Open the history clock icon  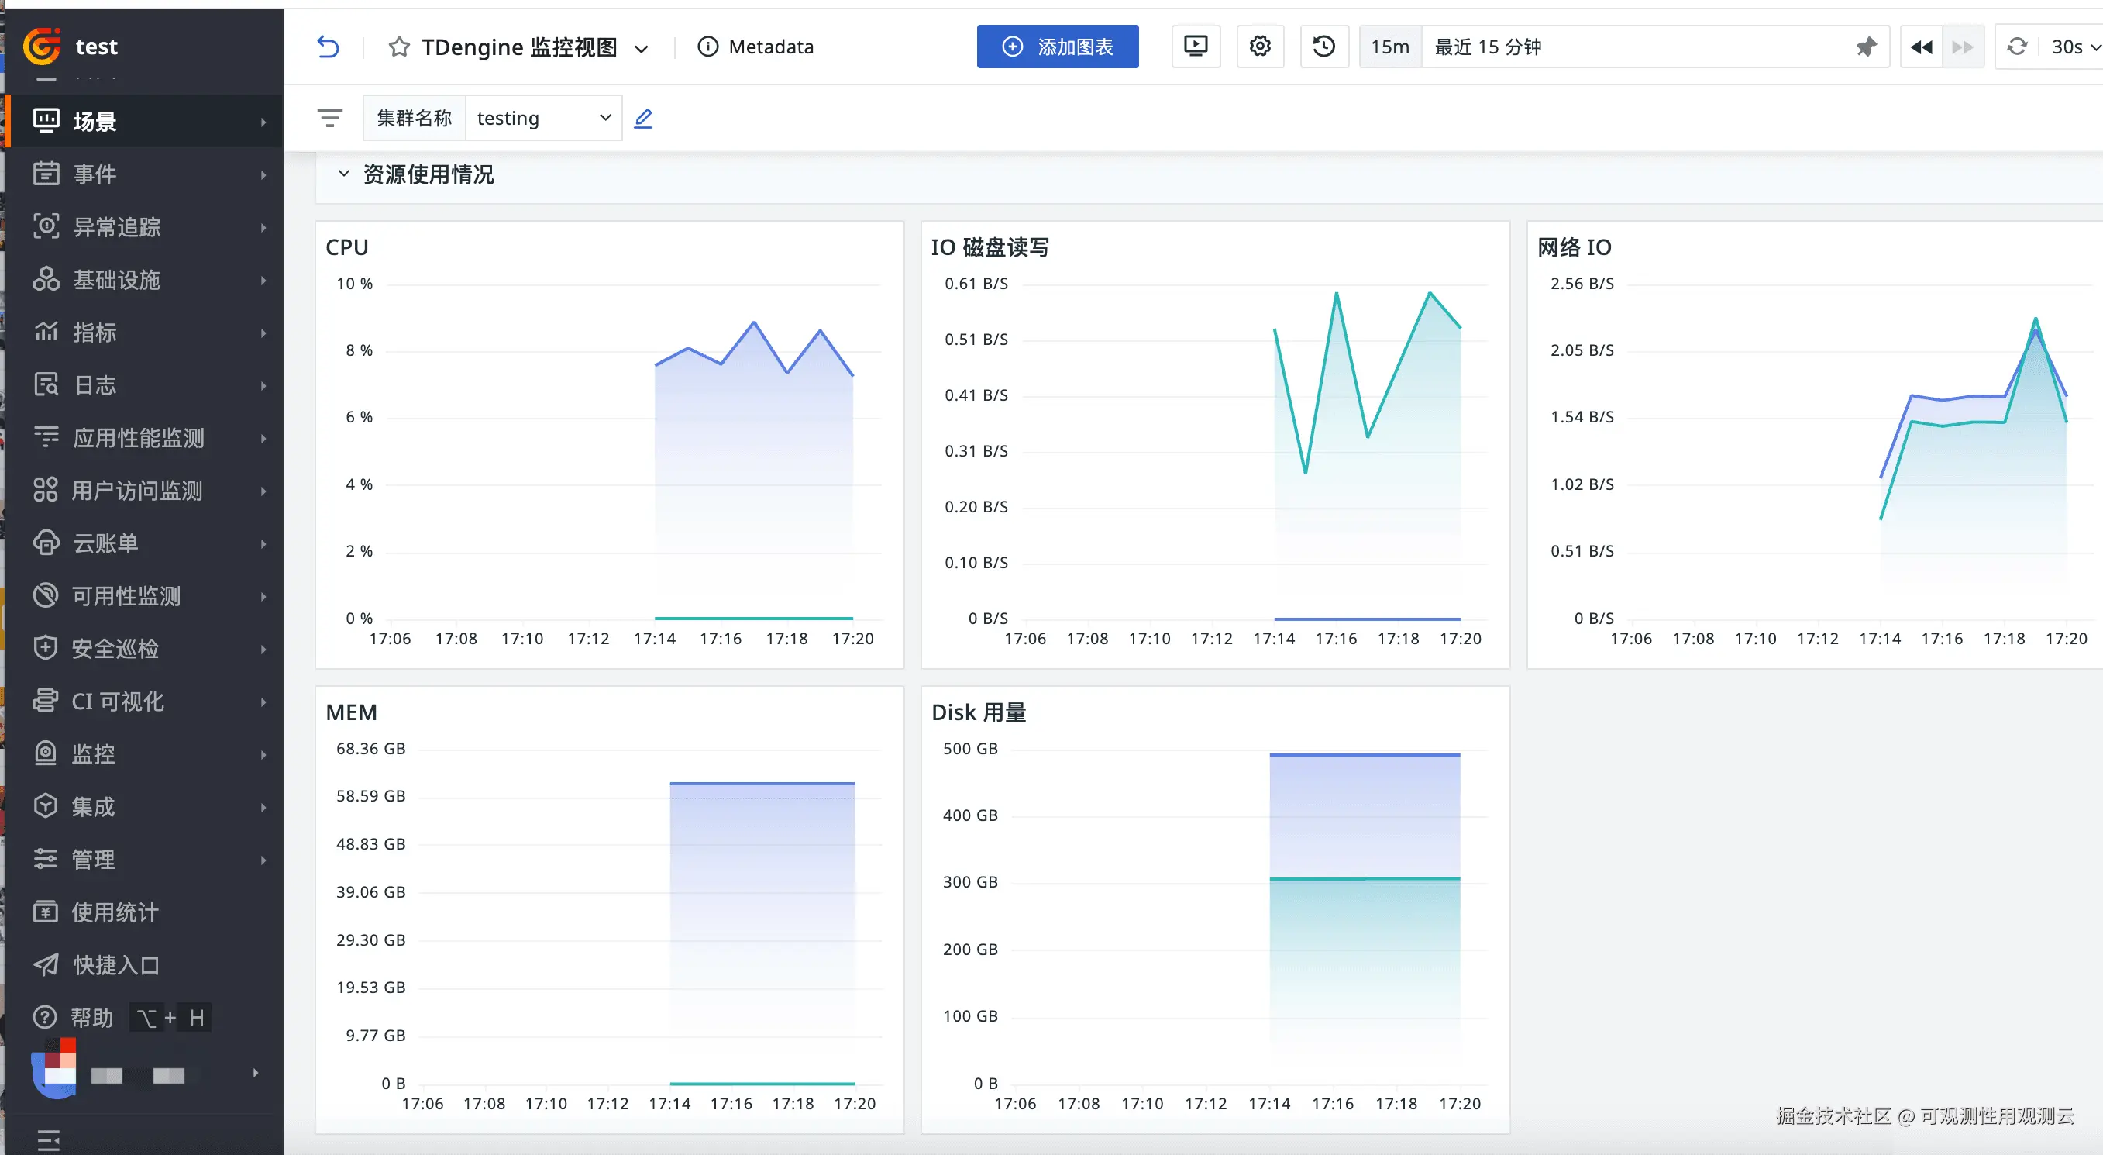coord(1323,47)
